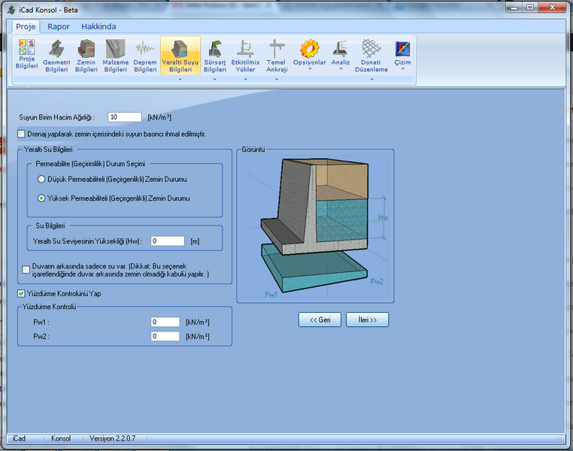Open Etkitilmis Yükler icon

point(245,56)
